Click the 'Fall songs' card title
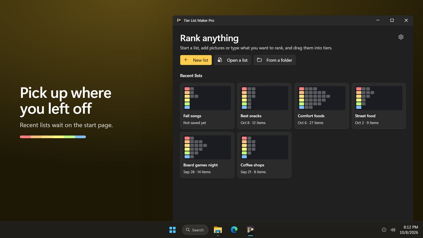Screen dimensions: 423x238 click(x=192, y=116)
